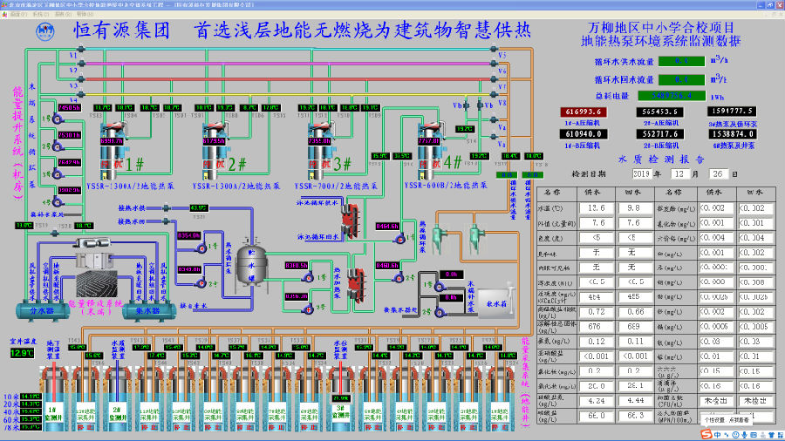This screenshot has height=441, width=785.
Task: Open the 帮助 menu in menu bar
Action: (x=81, y=15)
